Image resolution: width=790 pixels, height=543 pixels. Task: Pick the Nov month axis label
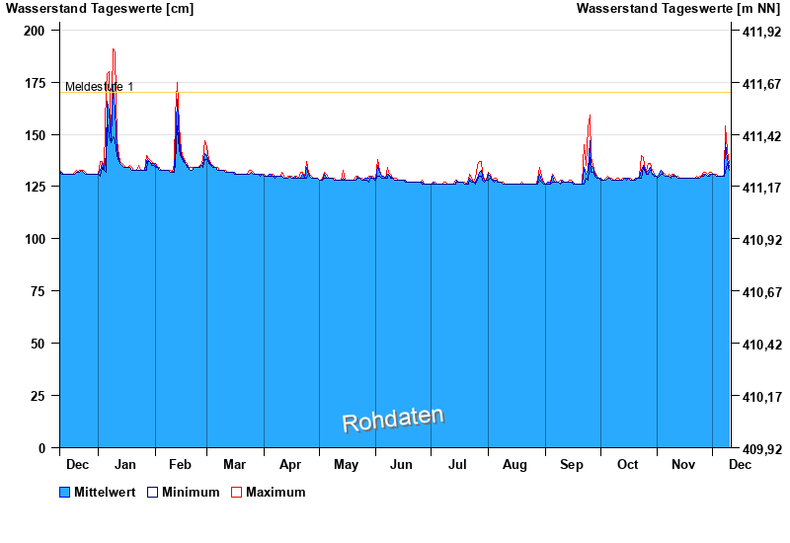tap(683, 465)
